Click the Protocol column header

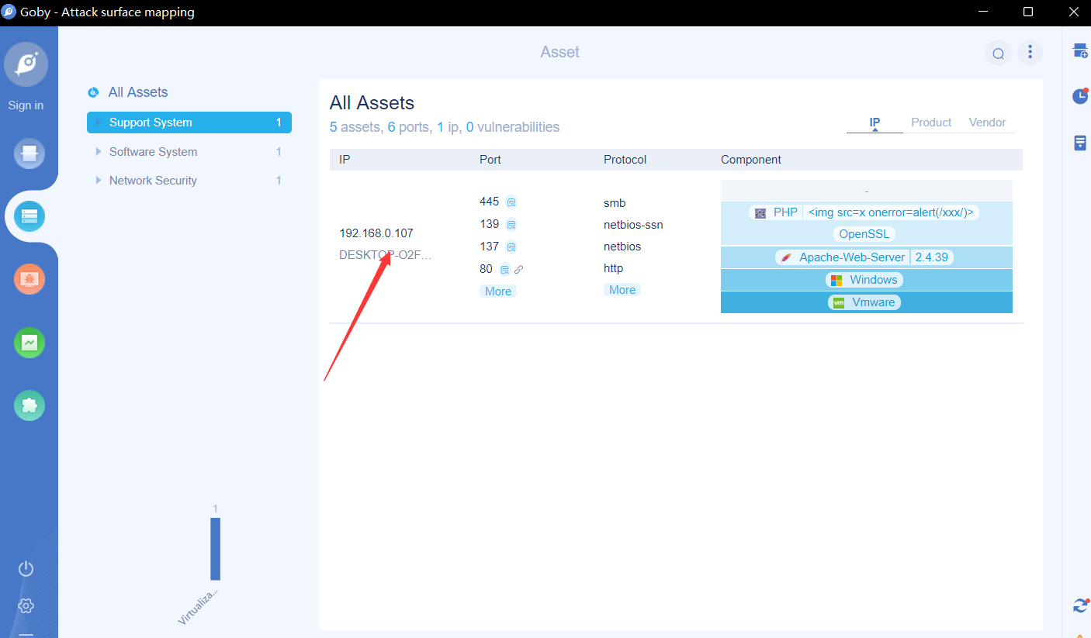[625, 160]
